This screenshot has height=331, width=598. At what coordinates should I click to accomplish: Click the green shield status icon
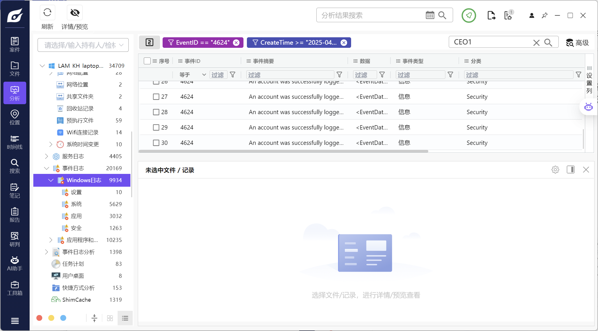point(469,15)
